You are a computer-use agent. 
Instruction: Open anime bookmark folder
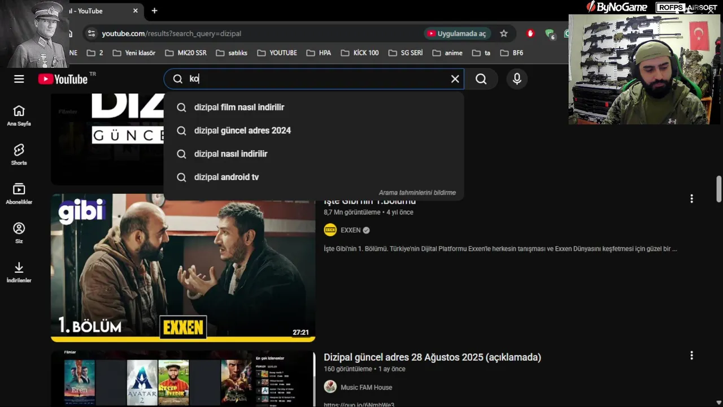tap(447, 53)
